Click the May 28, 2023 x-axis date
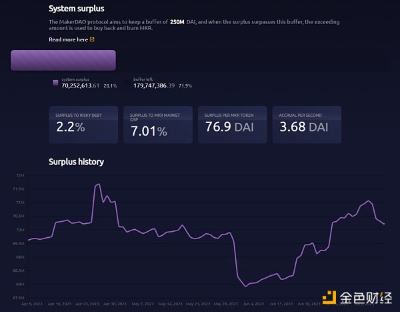This screenshot has width=400, height=312. point(225,304)
